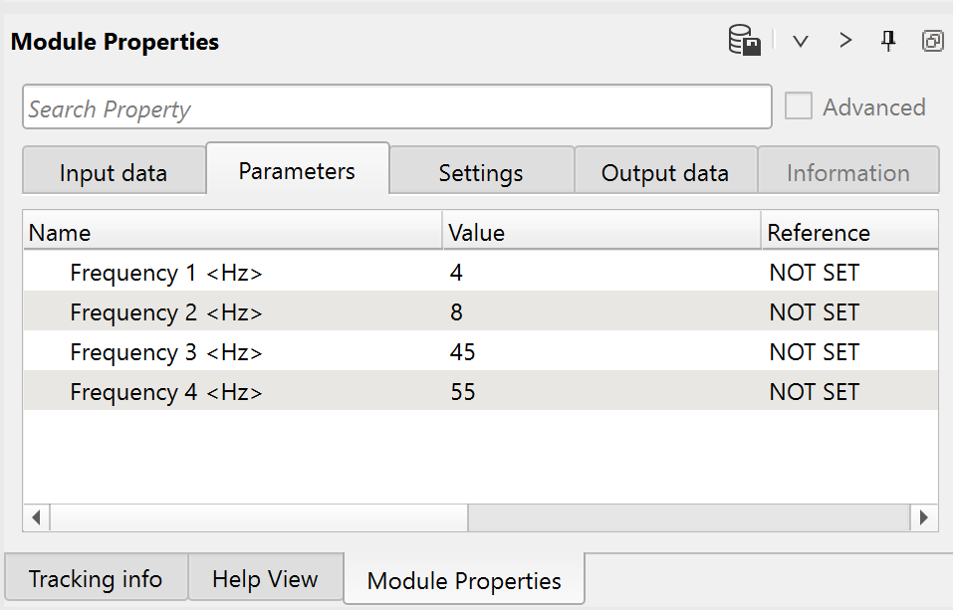953x610 pixels.
Task: Switch to the Tracking info bottom tab
Action: [x=96, y=578]
